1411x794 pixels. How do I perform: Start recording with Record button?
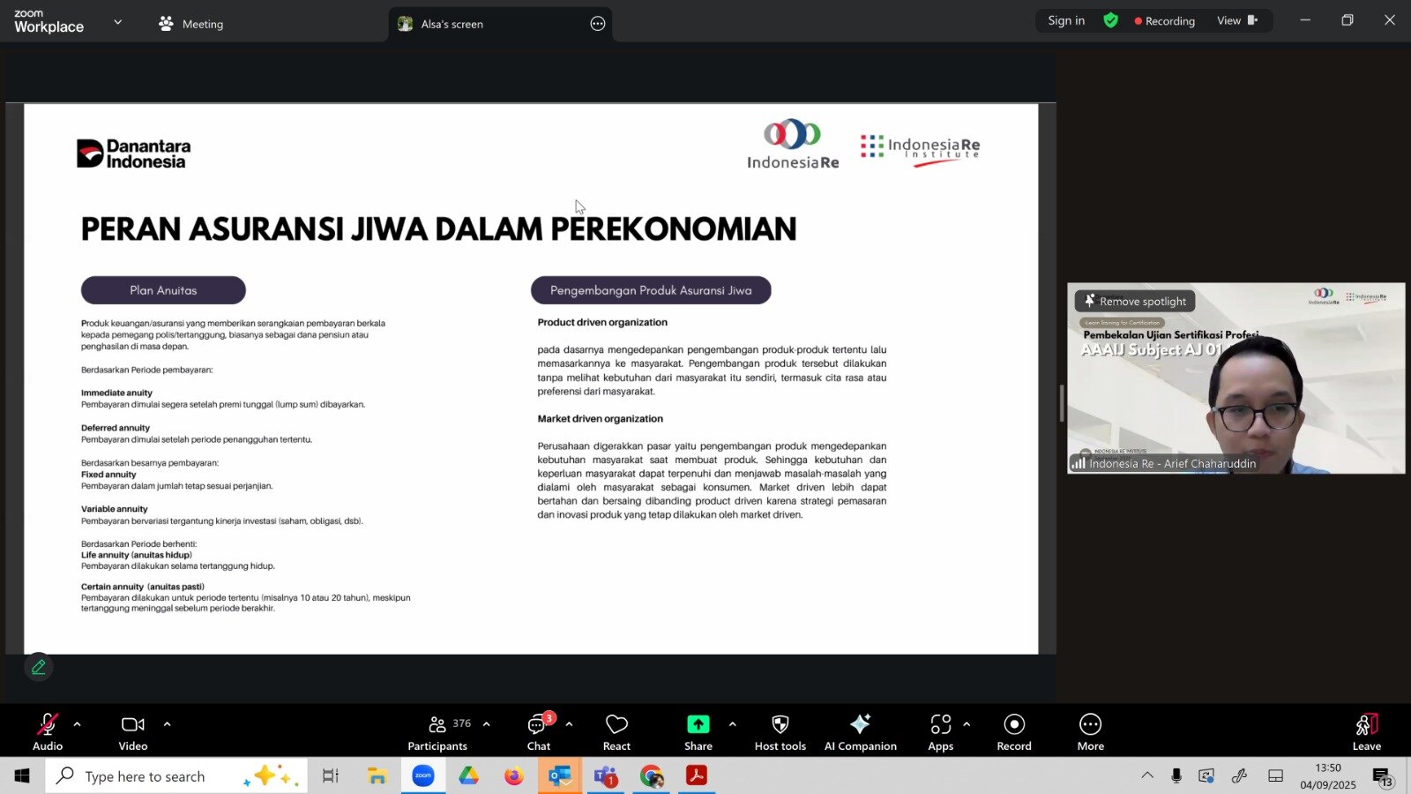pyautogui.click(x=1014, y=731)
